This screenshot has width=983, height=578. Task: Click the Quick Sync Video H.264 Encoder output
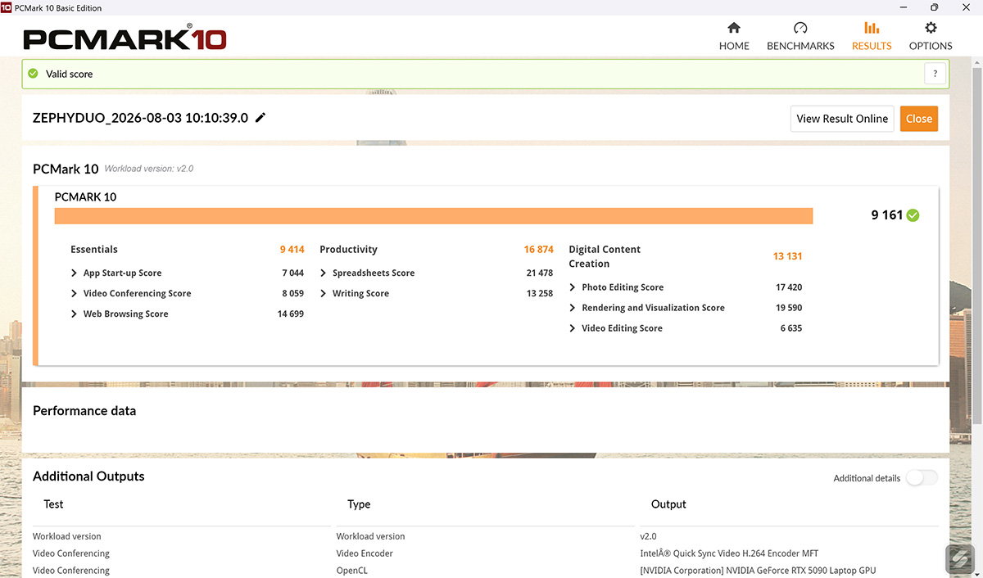coord(729,553)
